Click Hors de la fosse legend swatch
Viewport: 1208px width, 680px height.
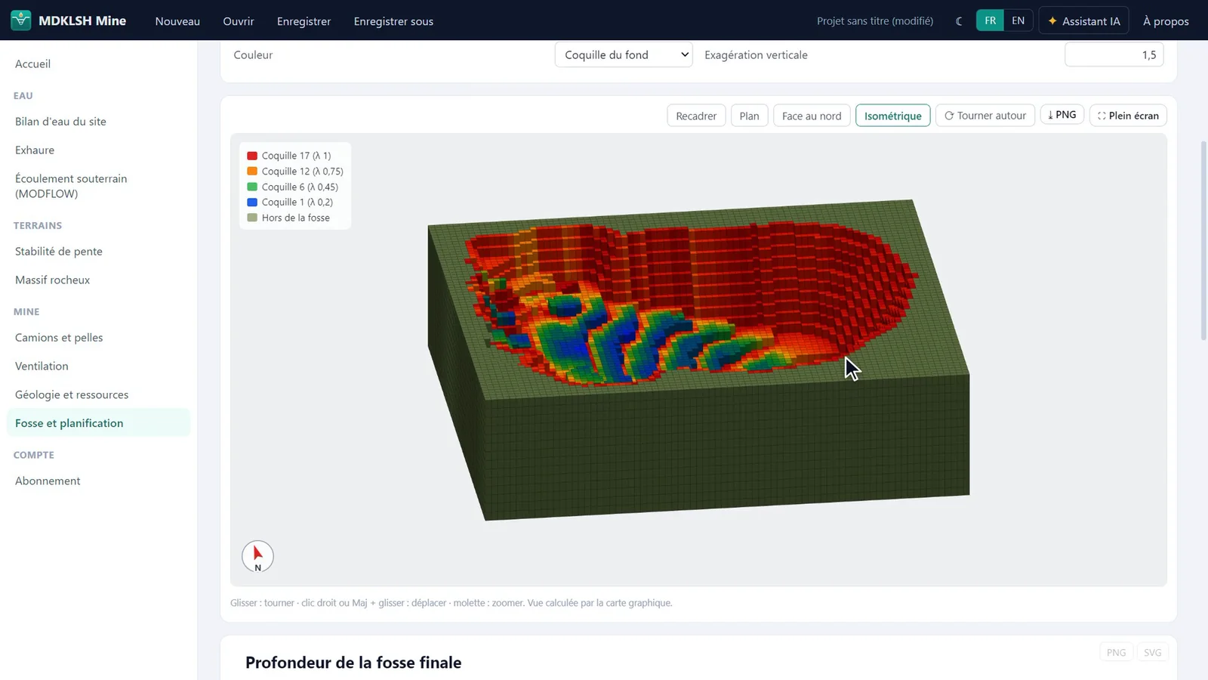(x=252, y=218)
